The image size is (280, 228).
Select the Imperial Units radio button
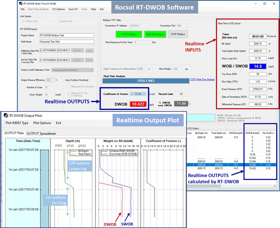tap(57, 21)
